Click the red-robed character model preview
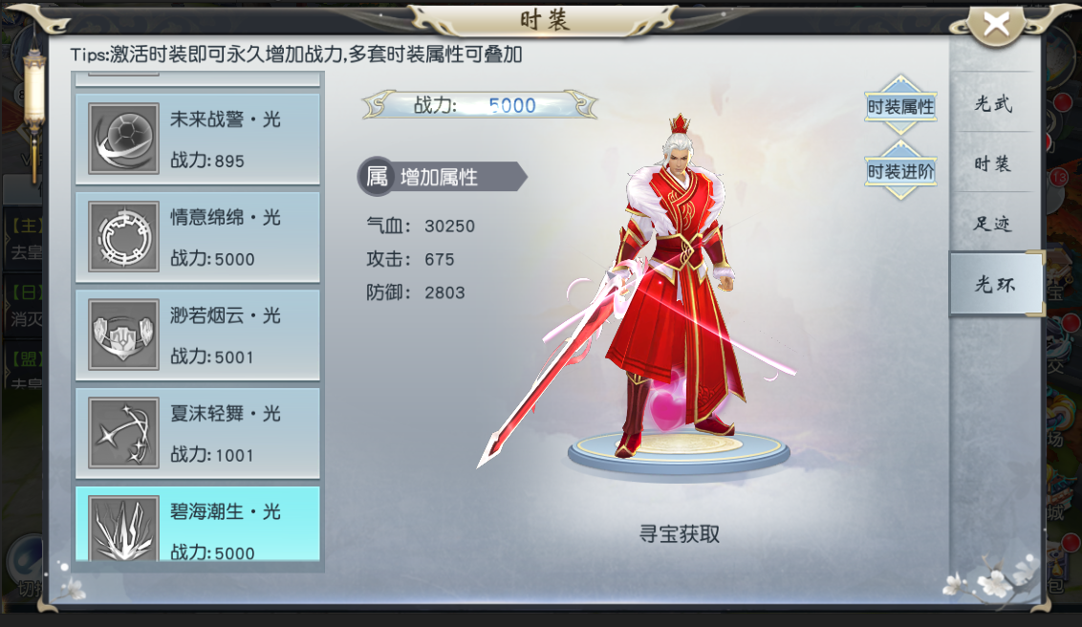Viewport: 1082px width, 627px height. pos(673,290)
